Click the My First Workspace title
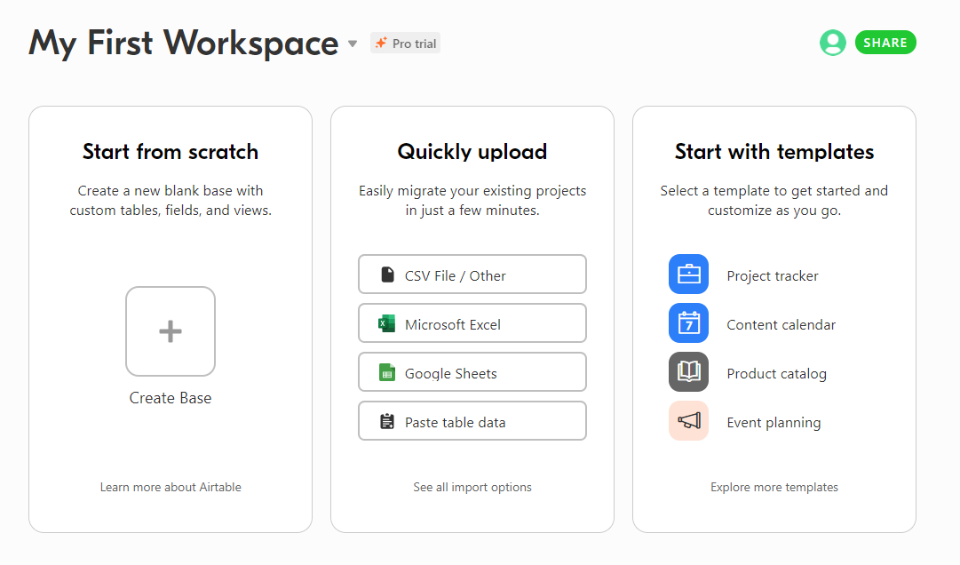 [183, 44]
